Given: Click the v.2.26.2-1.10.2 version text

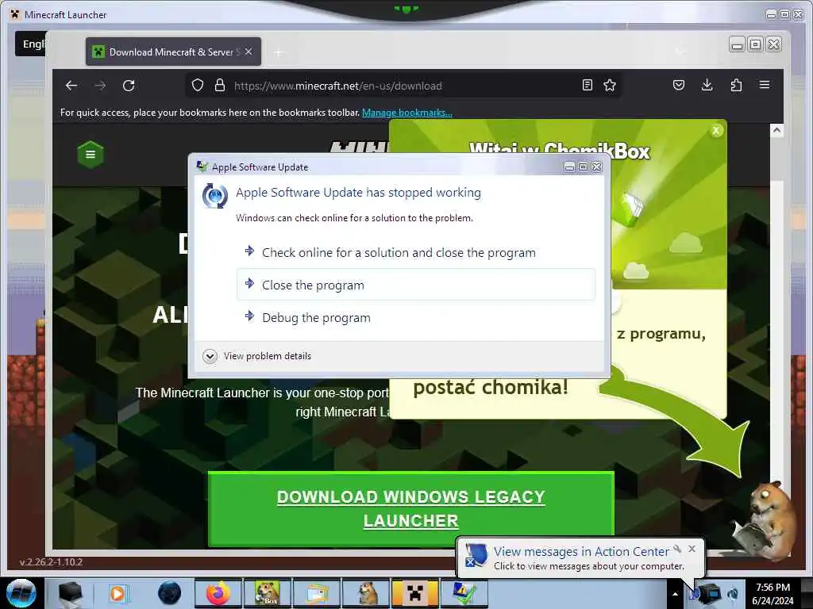Looking at the screenshot, I should [x=51, y=562].
